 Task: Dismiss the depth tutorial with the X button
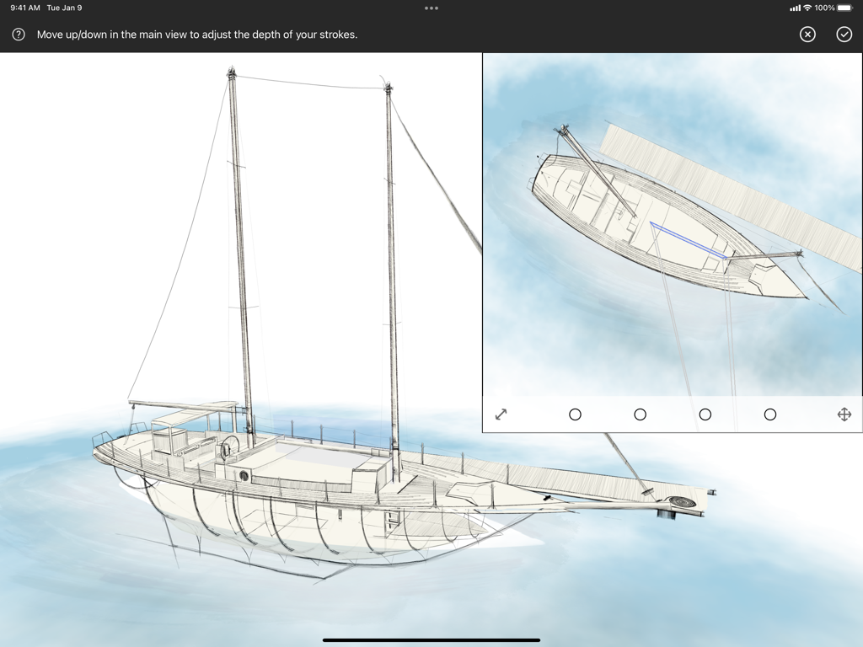(807, 35)
